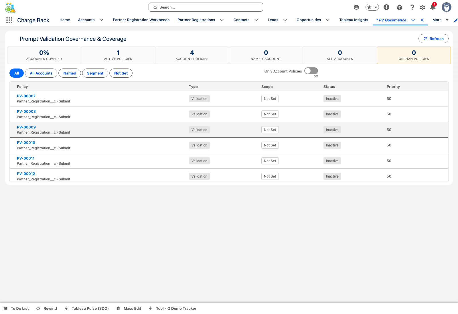458x314 pixels.
Task: Click the Validation badge for PV-00007
Action: pyautogui.click(x=199, y=98)
